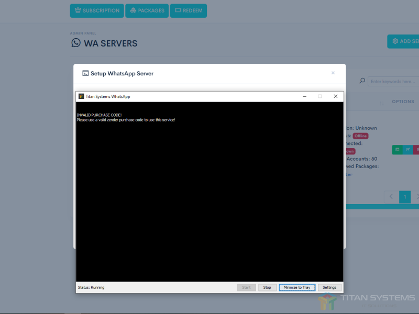Open Settings in Titan Systems window
The height and width of the screenshot is (314, 419).
click(x=329, y=287)
